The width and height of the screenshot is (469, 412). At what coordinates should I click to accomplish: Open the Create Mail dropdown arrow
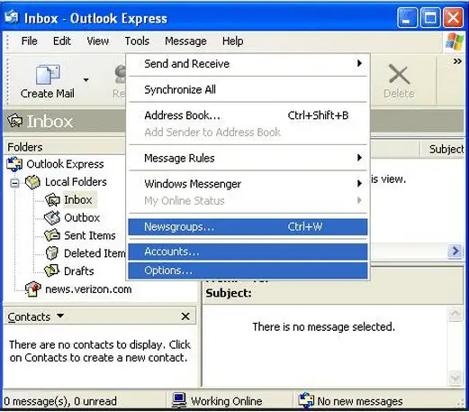click(86, 80)
